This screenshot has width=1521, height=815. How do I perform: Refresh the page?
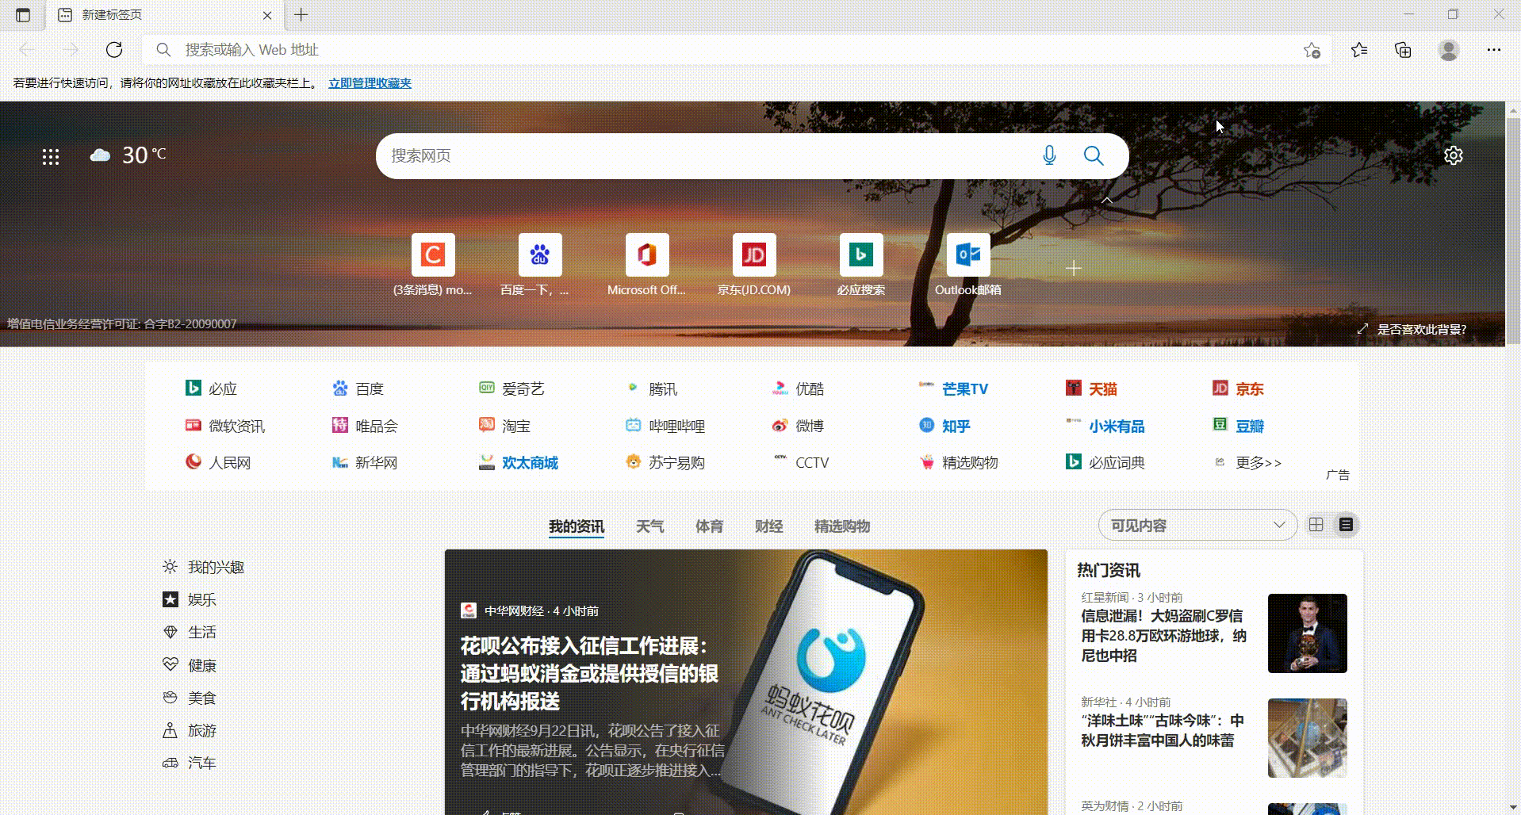[x=114, y=50]
